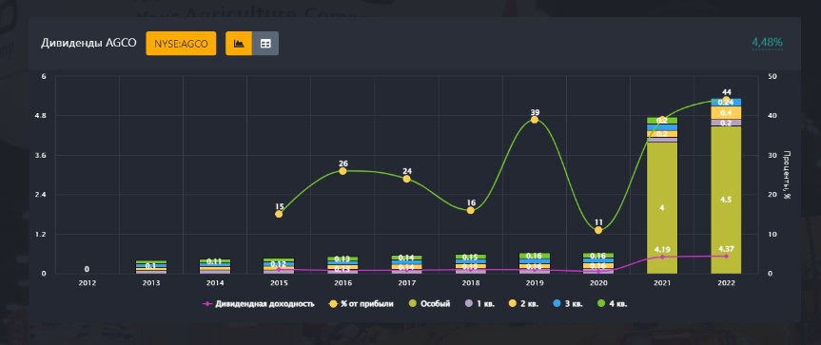The height and width of the screenshot is (345, 821).
Task: Click the 2018 x-axis label
Action: tap(470, 283)
